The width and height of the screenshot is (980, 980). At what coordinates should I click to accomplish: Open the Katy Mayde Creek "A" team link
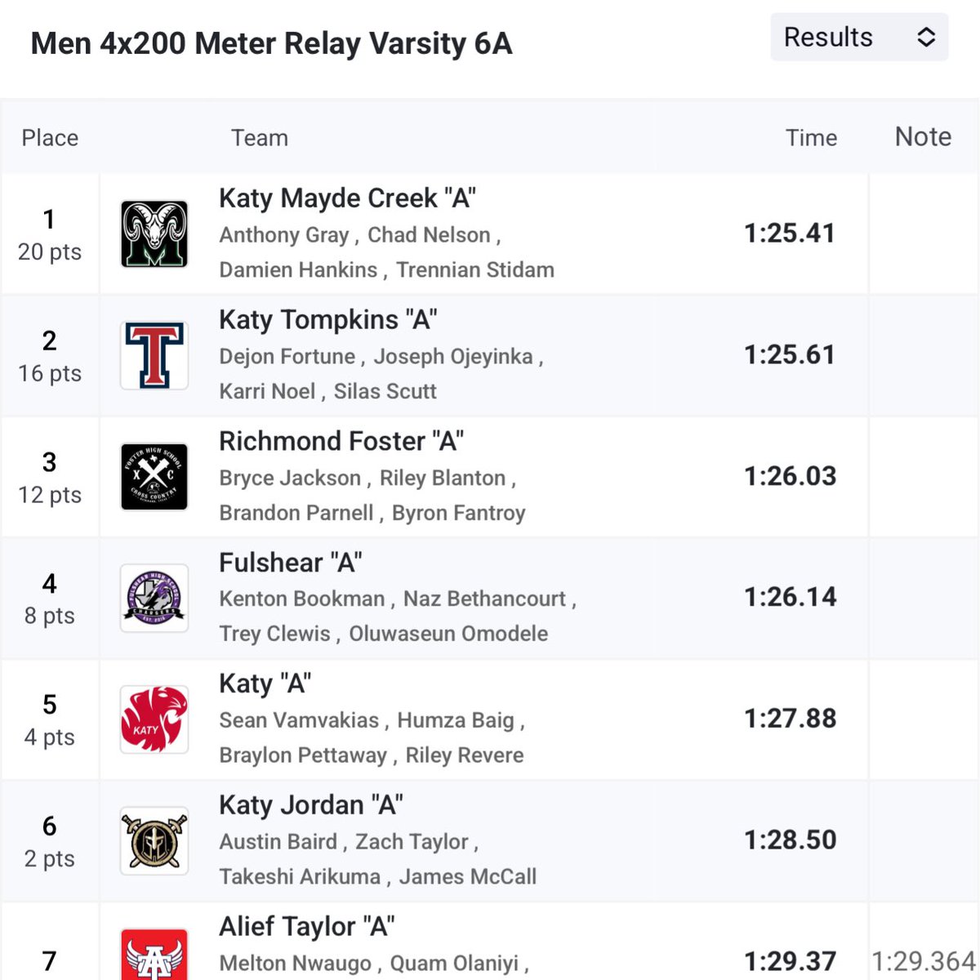click(x=347, y=198)
